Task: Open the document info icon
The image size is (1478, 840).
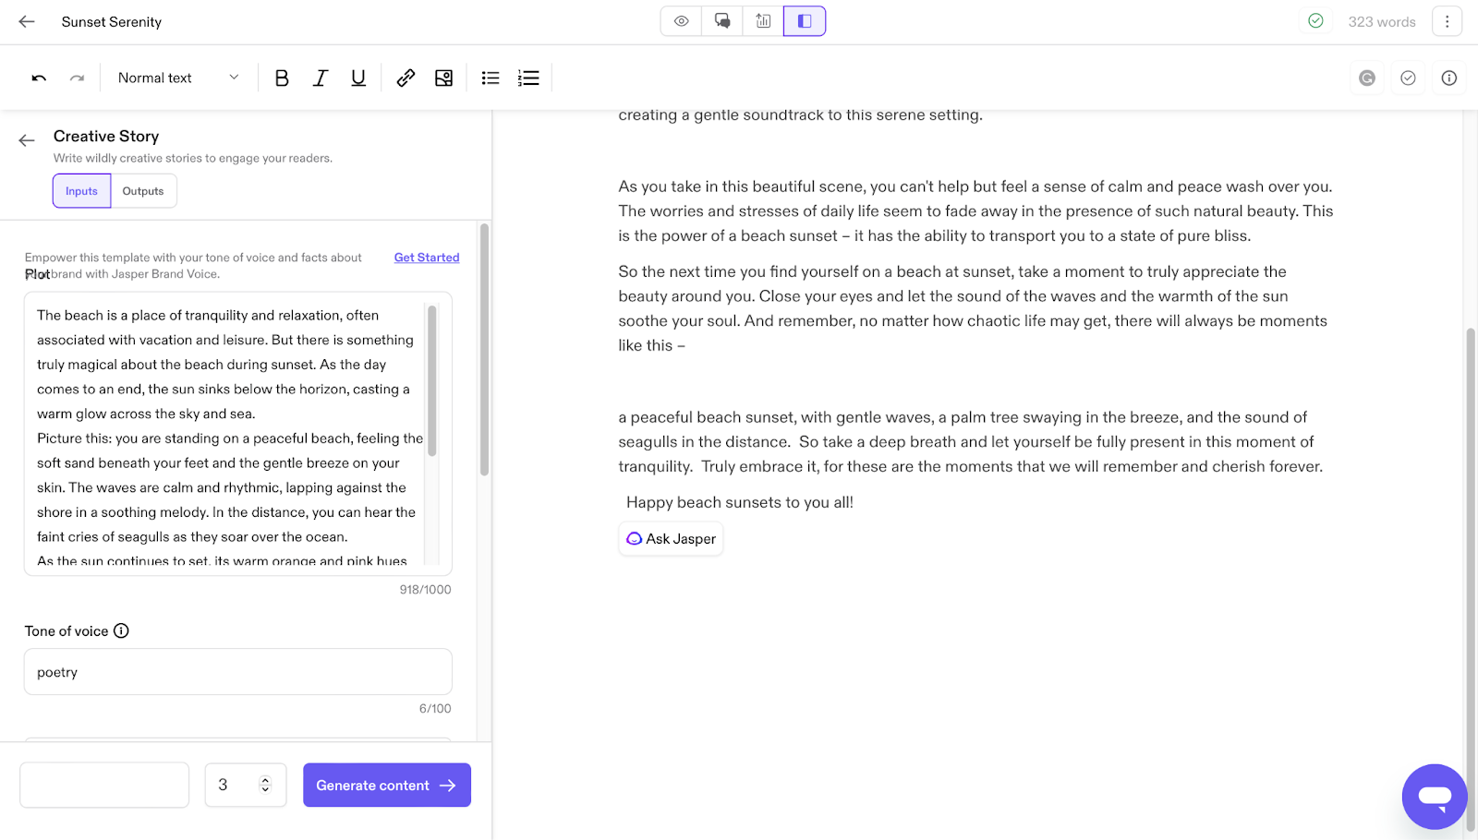Action: (1448, 78)
